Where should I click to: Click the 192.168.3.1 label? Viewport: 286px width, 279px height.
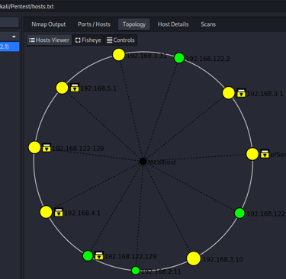(x=265, y=94)
